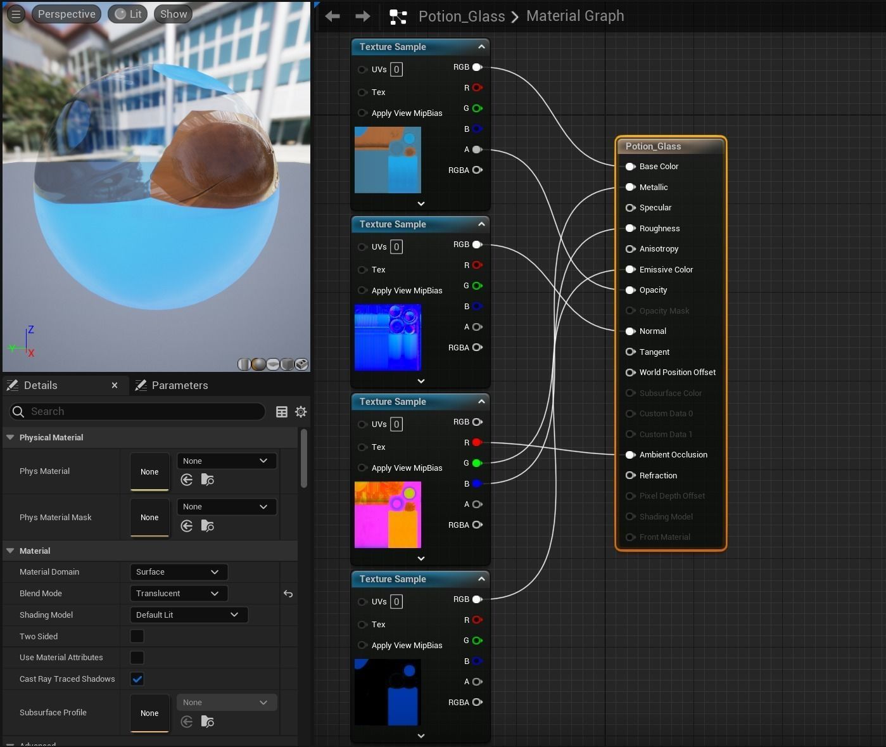Open the property matrix table view icon

(x=282, y=412)
